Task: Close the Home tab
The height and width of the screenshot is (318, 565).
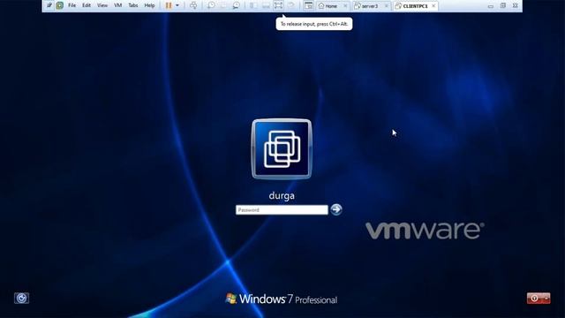Action: pyautogui.click(x=345, y=6)
